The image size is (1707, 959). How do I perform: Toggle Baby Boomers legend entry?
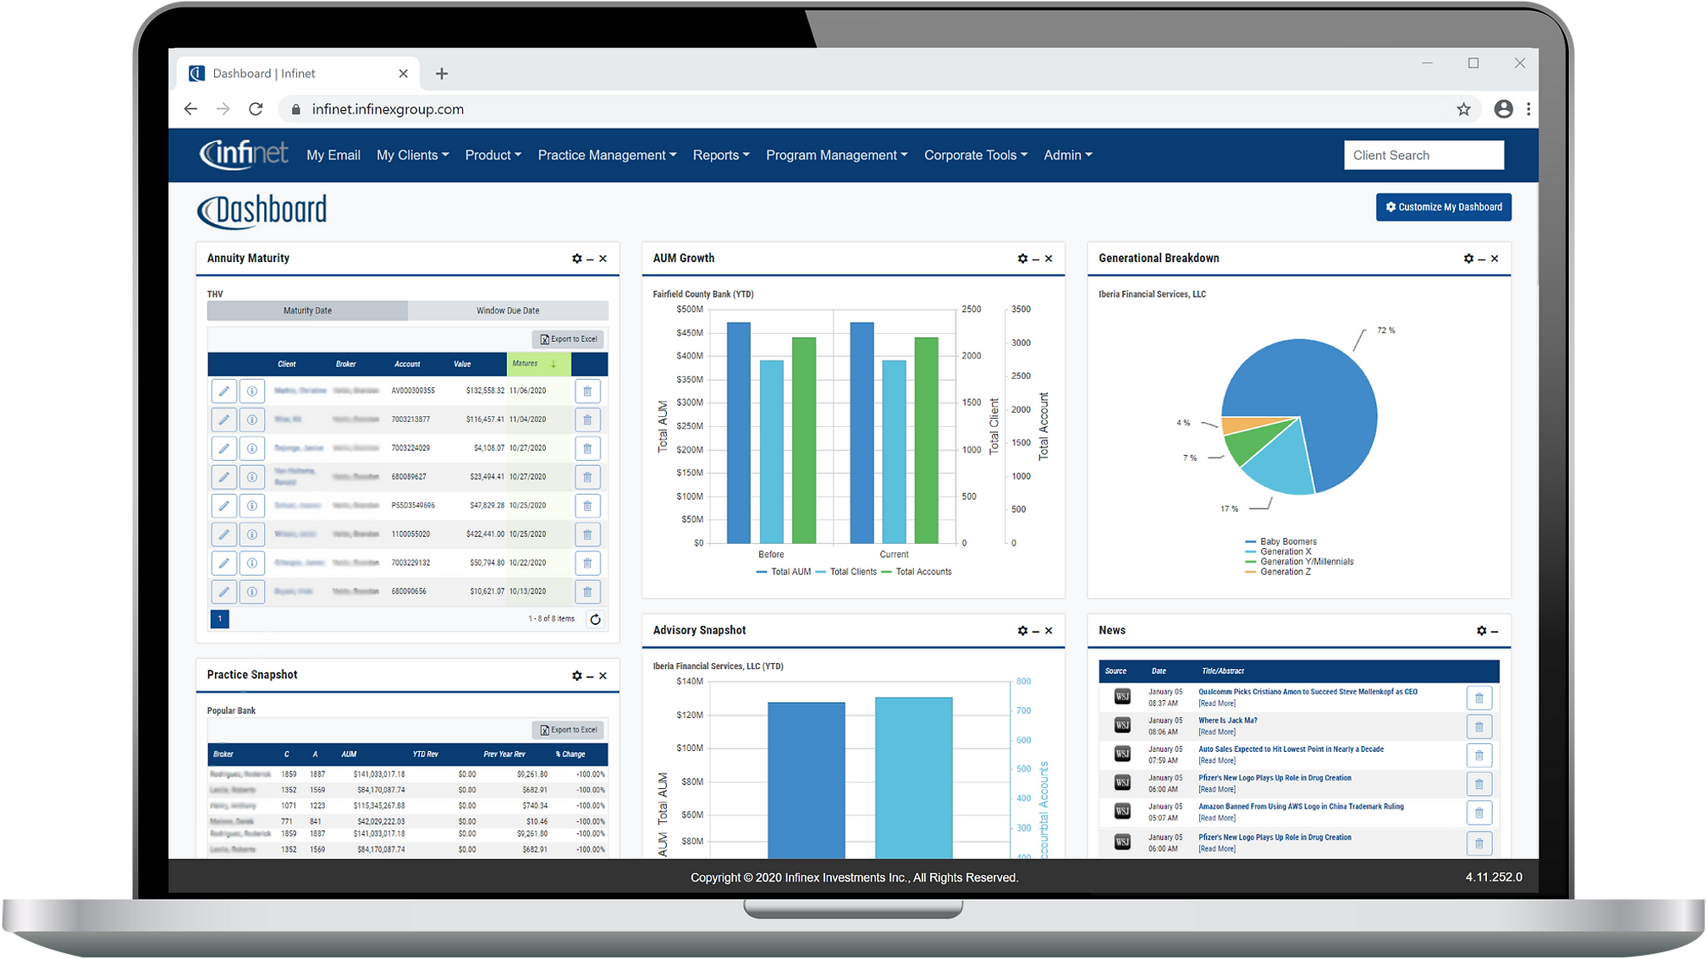(x=1281, y=541)
